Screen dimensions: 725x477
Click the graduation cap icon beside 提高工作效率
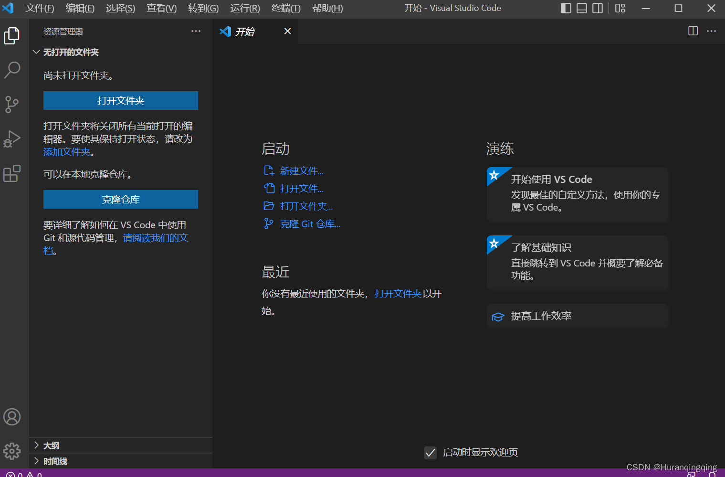(498, 317)
